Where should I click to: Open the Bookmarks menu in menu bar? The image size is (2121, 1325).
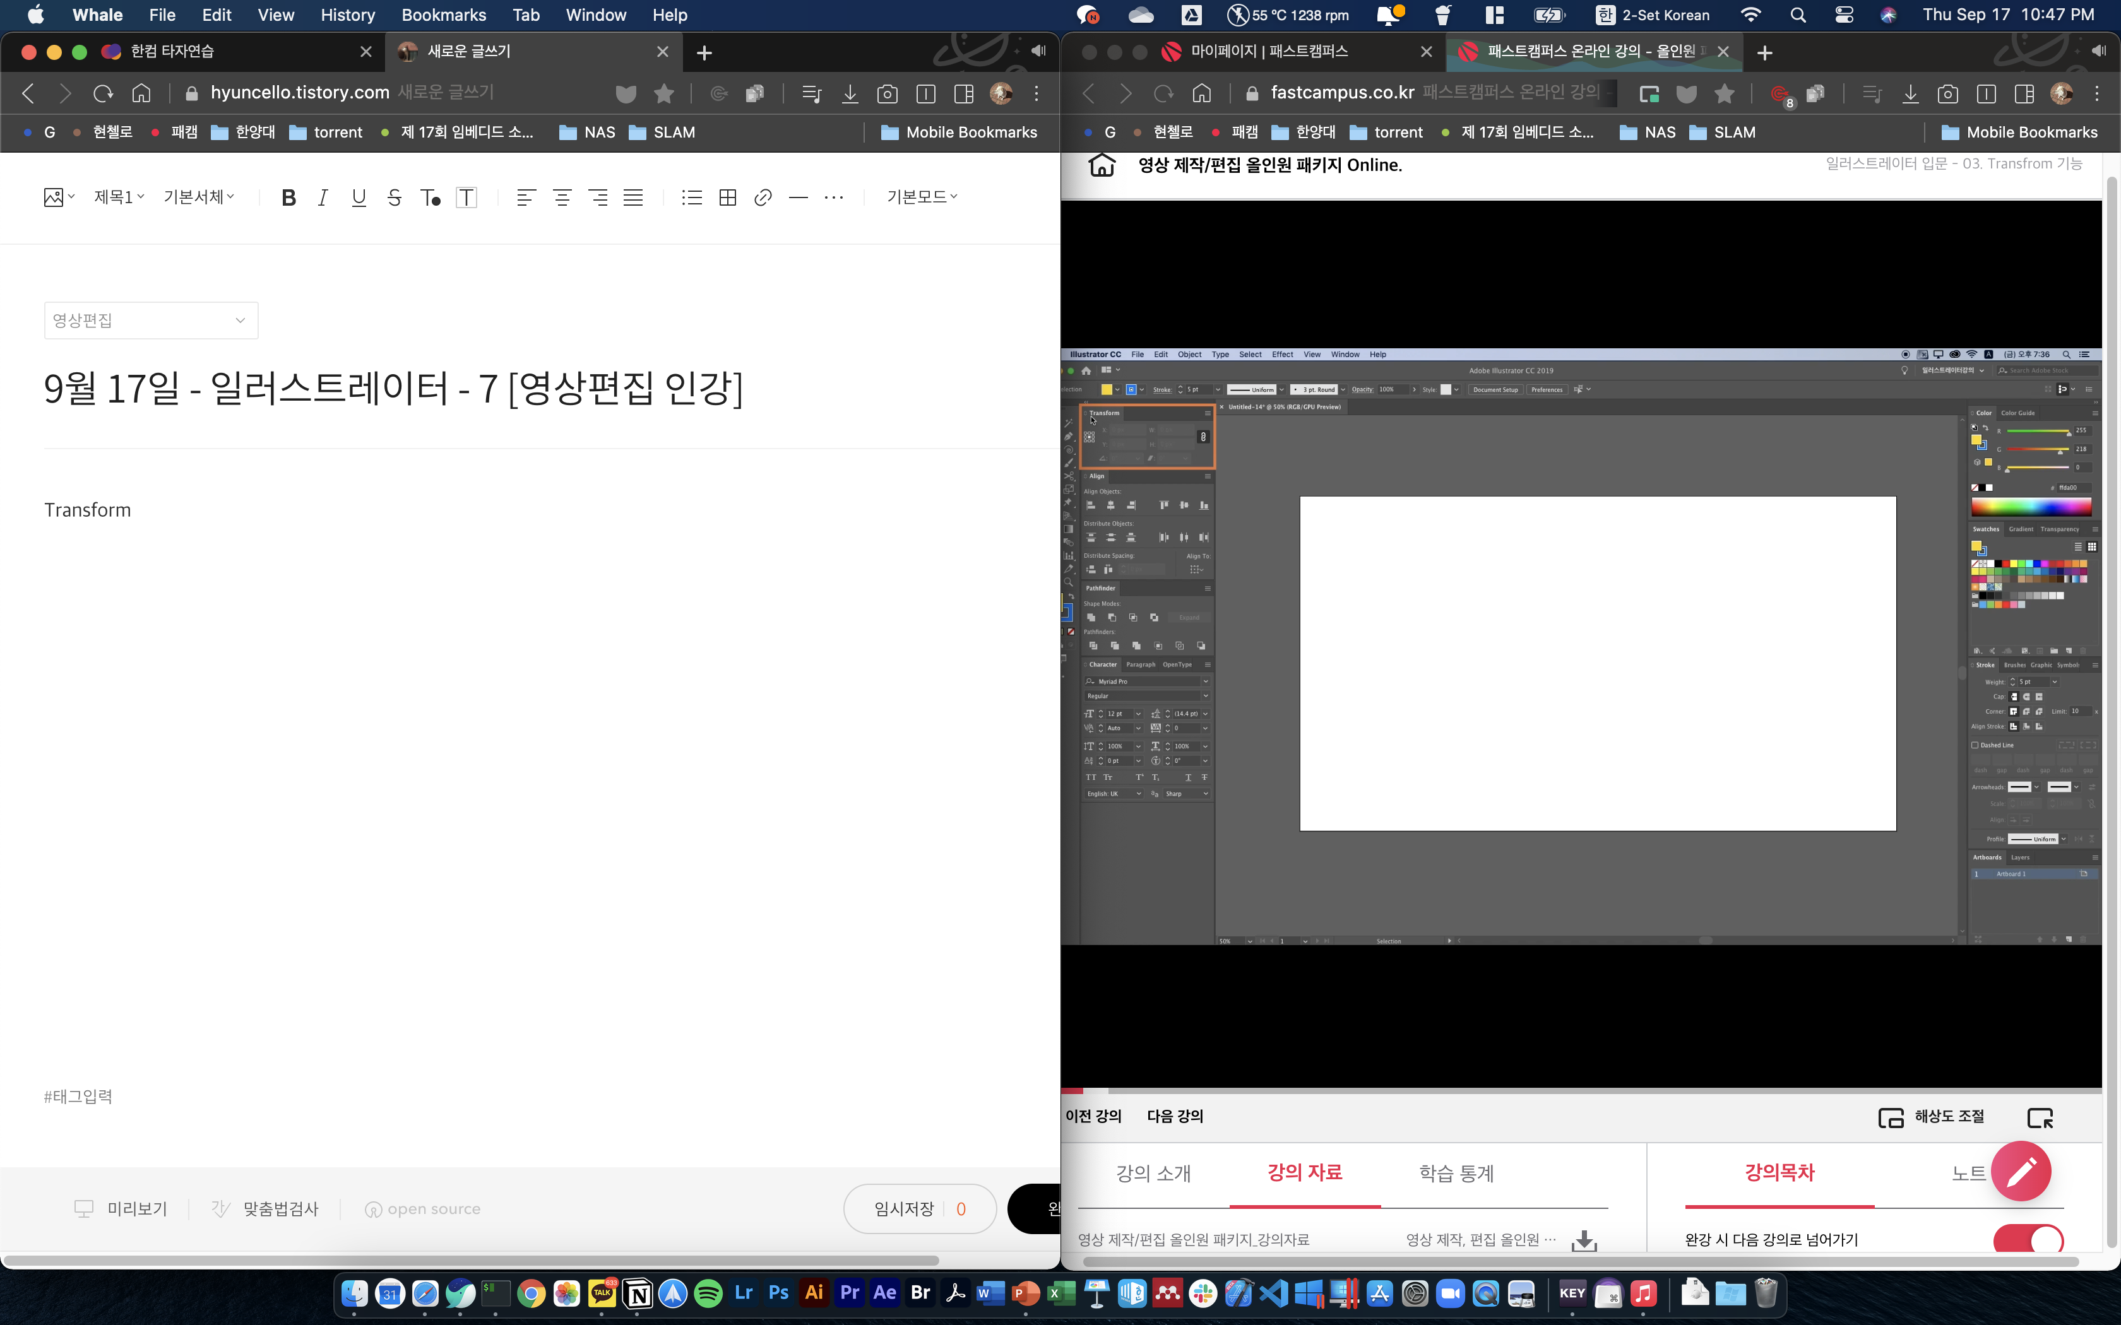(x=444, y=15)
